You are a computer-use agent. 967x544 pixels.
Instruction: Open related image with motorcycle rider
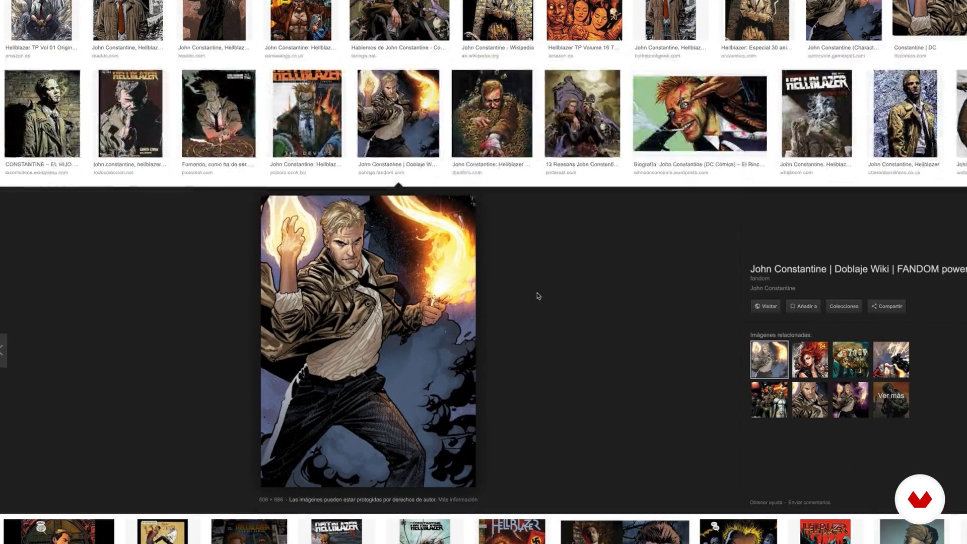(891, 360)
